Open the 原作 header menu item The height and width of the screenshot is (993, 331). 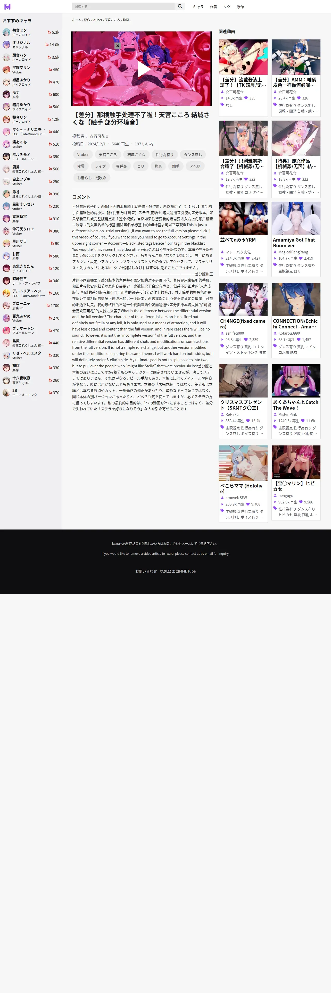240,7
